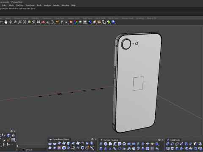Switch to Drafting toolbar tab
The width and height of the screenshot is (203, 152).
tap(140, 18)
